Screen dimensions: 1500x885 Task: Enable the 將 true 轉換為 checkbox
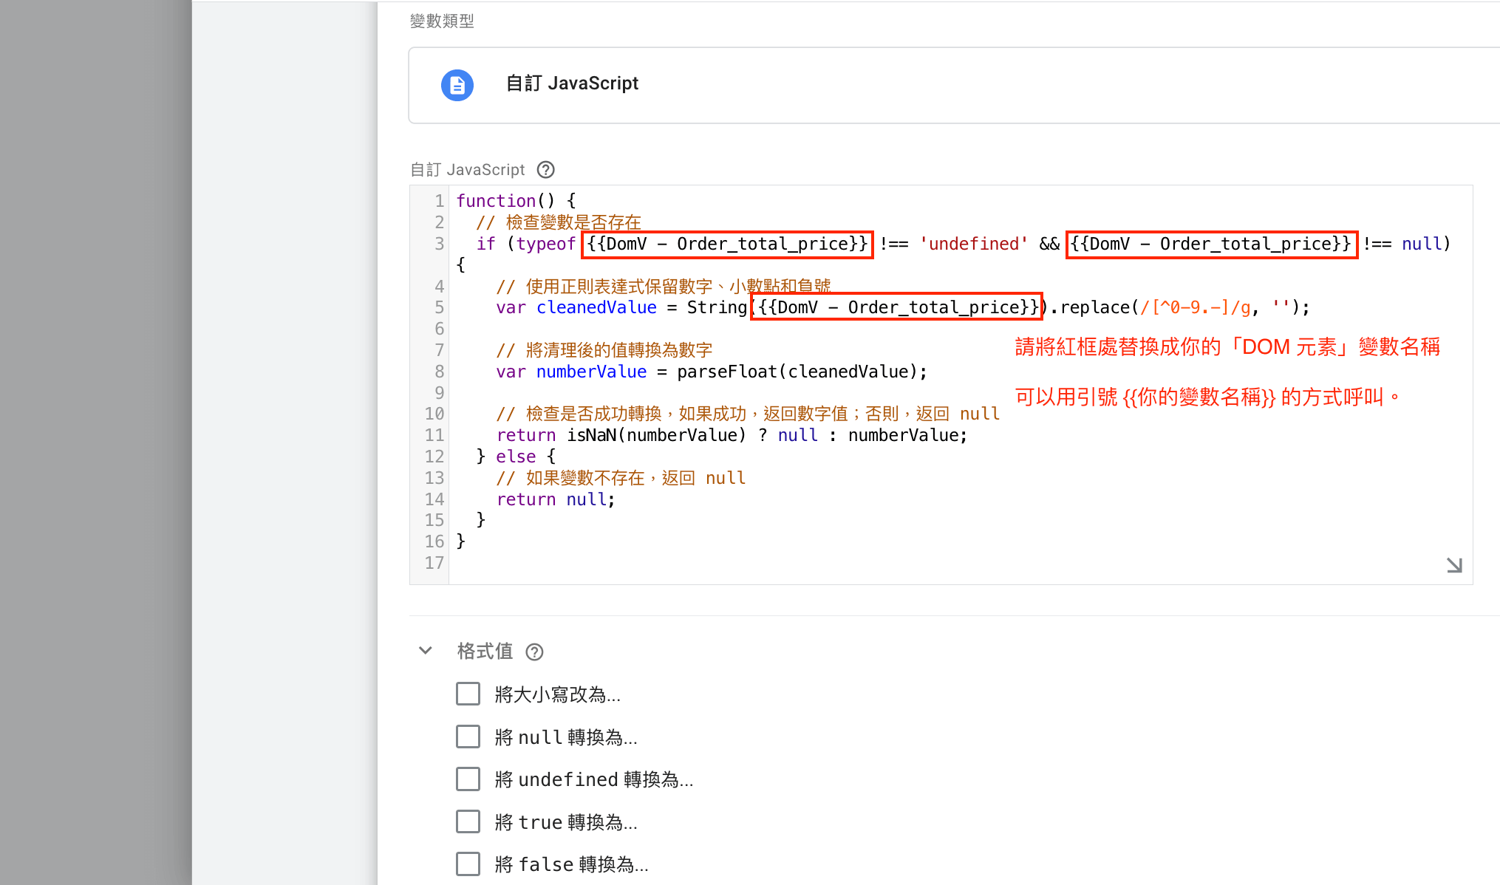[x=468, y=821]
